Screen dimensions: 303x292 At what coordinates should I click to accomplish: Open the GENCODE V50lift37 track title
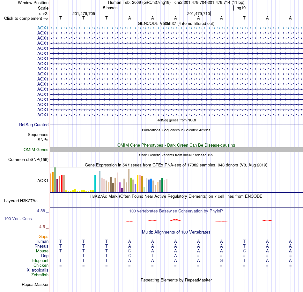(x=176, y=23)
